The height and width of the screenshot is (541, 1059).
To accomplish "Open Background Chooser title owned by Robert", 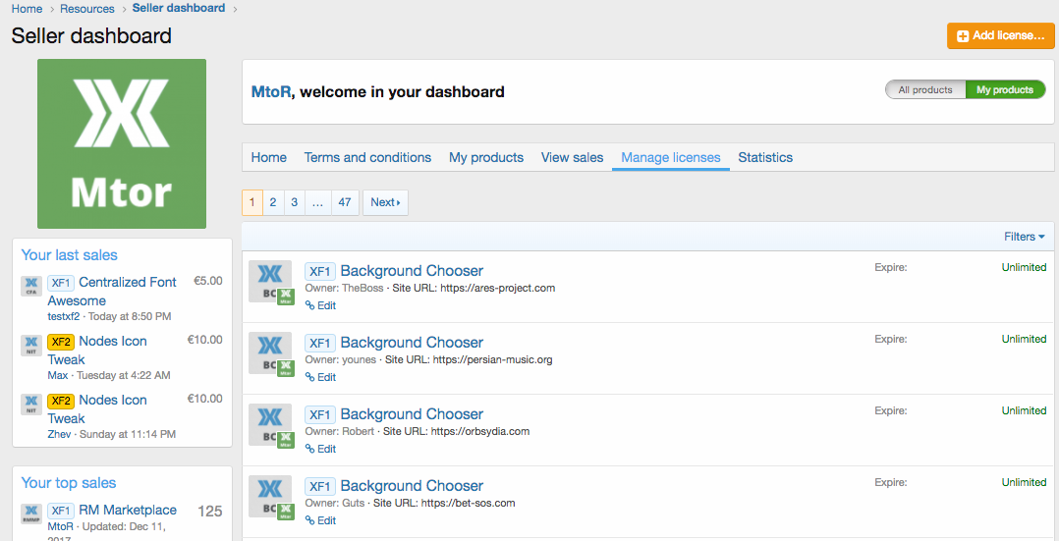I will tap(412, 414).
